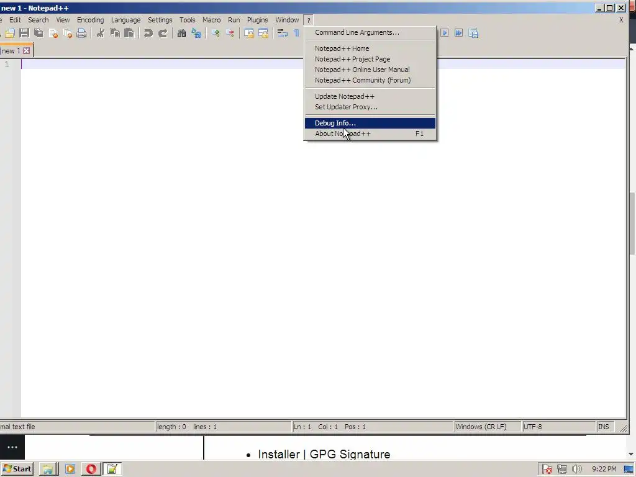Screen dimensions: 636x477
Task: Click the Notepad++ taskbar button
Action: coord(112,469)
